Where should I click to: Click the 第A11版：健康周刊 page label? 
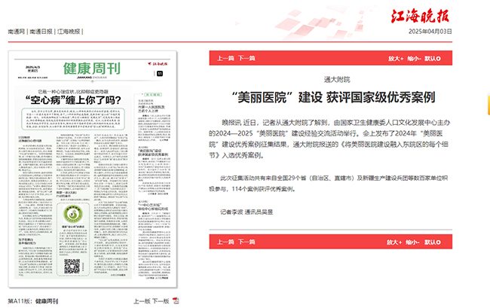(32, 300)
